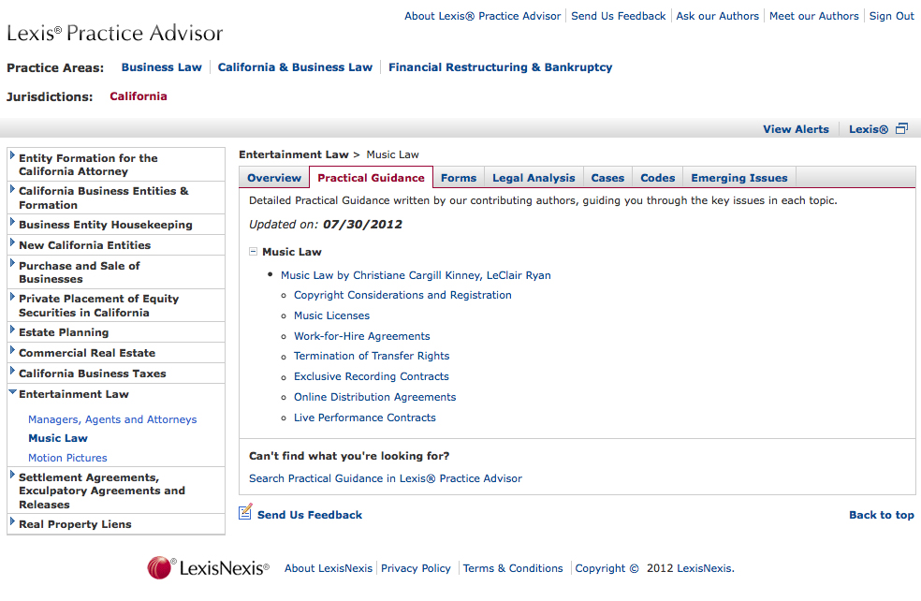Click Back to top
921x601 pixels.
click(x=881, y=514)
